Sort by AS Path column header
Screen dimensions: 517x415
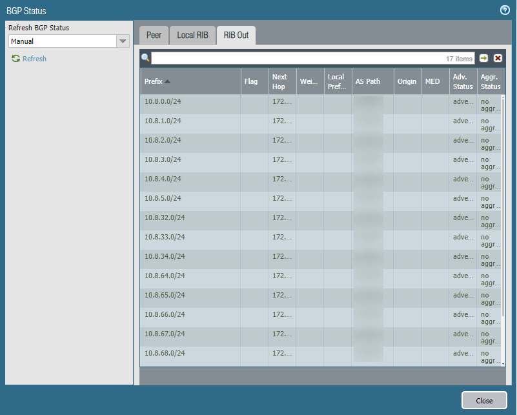pyautogui.click(x=368, y=82)
